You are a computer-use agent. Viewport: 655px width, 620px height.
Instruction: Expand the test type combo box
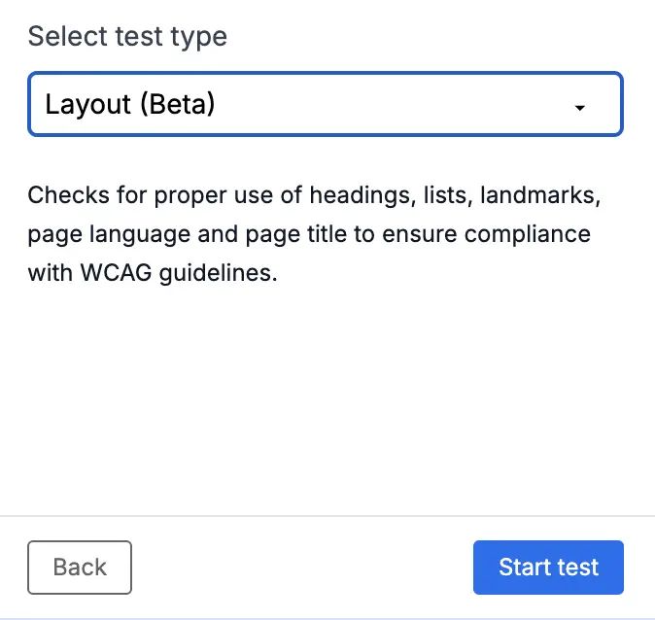point(325,104)
